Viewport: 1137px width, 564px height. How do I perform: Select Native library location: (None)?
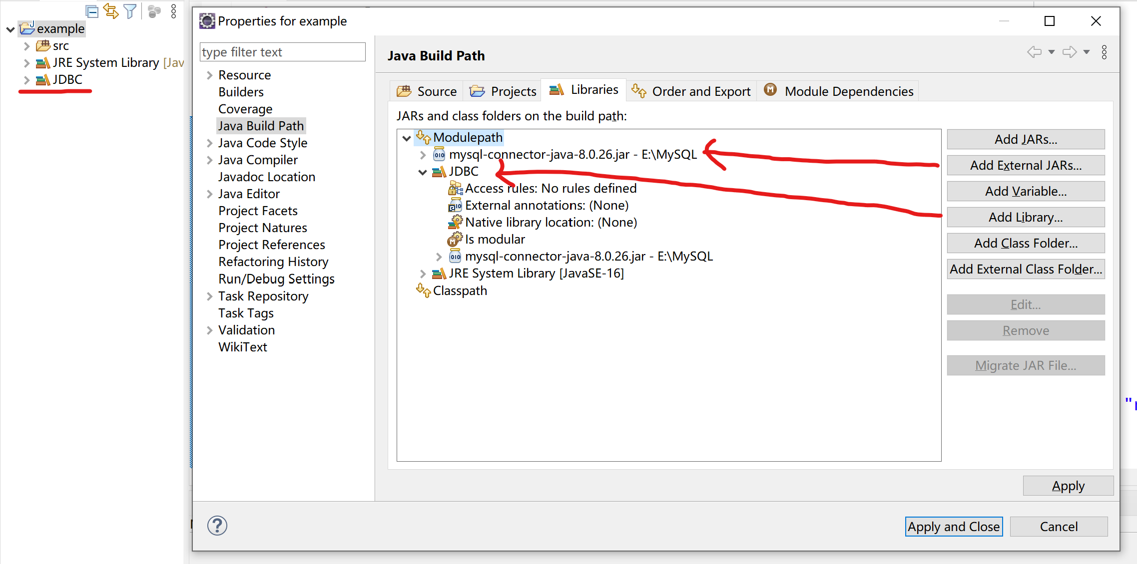pyautogui.click(x=551, y=222)
